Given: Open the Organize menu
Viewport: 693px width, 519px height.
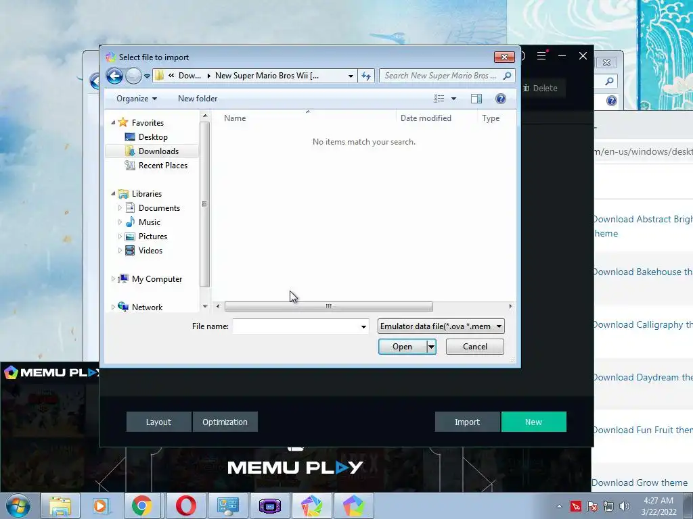Looking at the screenshot, I should tap(136, 99).
